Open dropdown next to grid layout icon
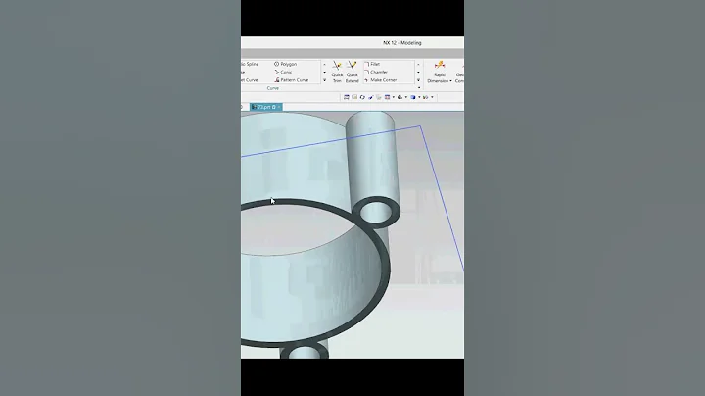Image resolution: width=705 pixels, height=396 pixels. [394, 97]
